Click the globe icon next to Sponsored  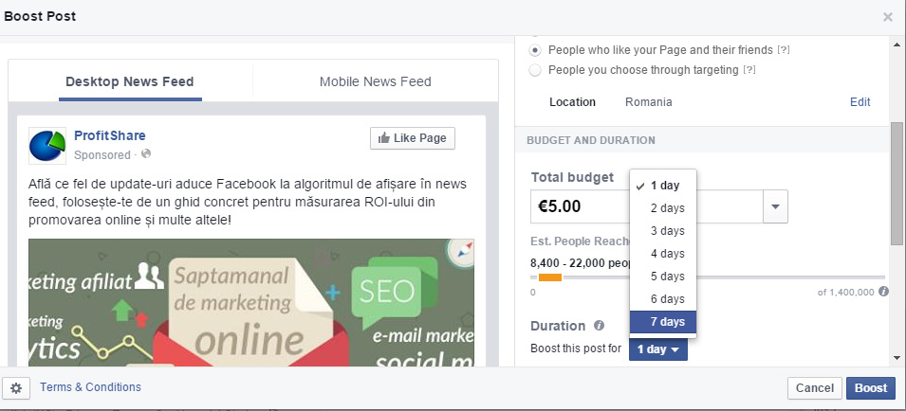pyautogui.click(x=146, y=154)
